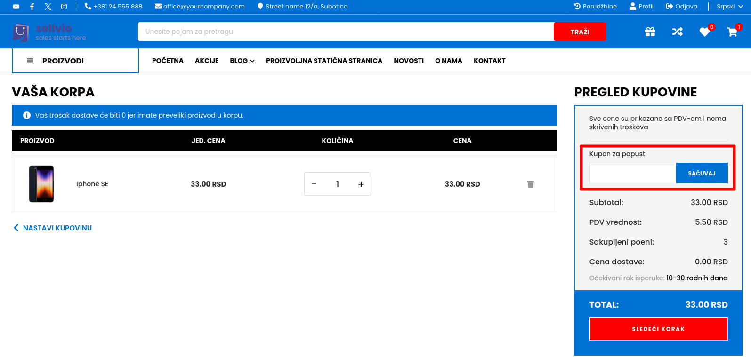Open the shopping cart icon
The width and height of the screenshot is (751, 357).
pyautogui.click(x=732, y=32)
